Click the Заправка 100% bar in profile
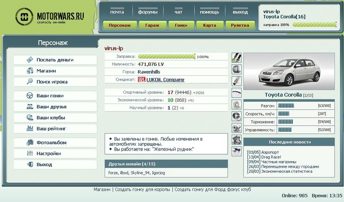Viewport: 344px width, 202px height. [167, 57]
